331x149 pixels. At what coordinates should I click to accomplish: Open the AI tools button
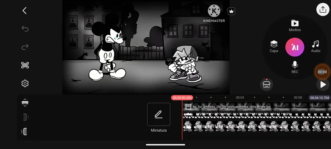pos(295,47)
